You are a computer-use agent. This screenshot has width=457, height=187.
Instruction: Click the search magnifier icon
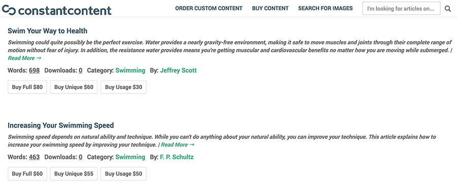pos(448,9)
